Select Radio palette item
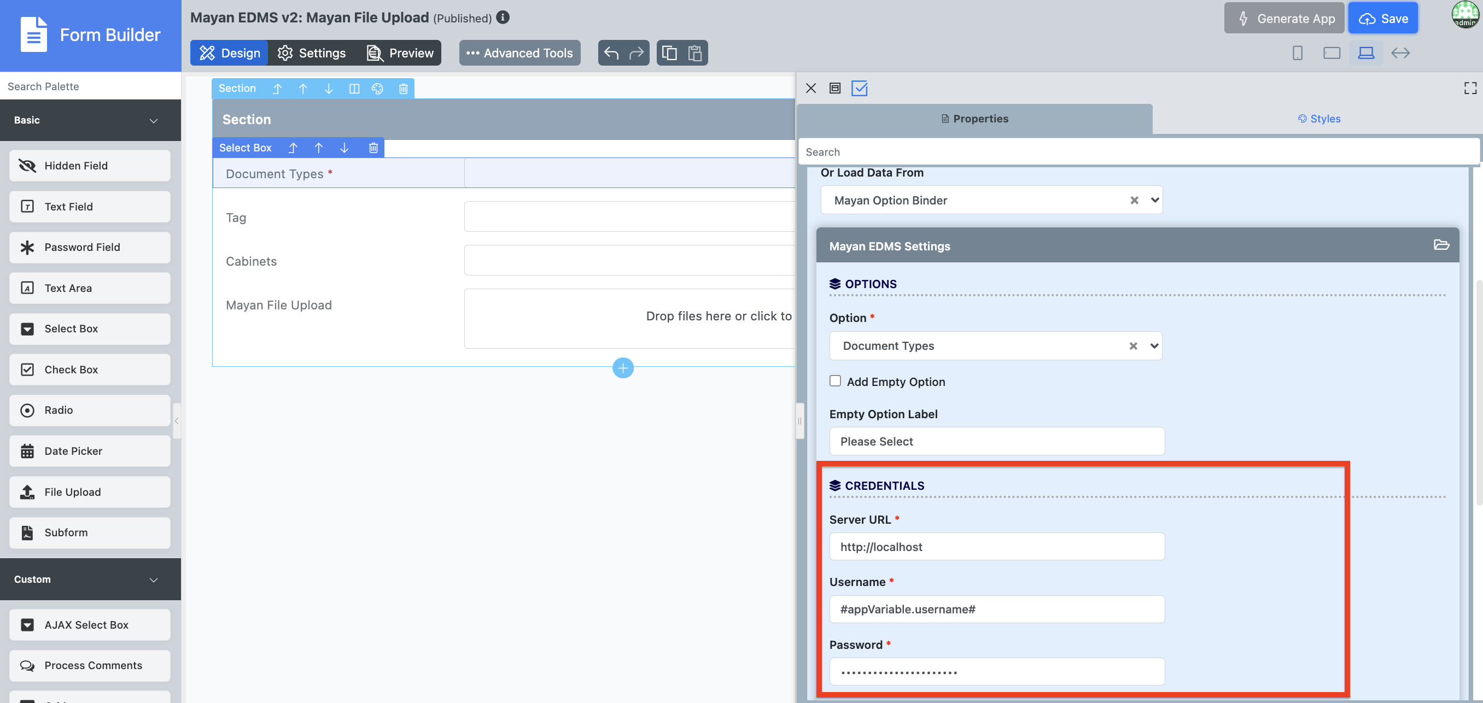This screenshot has height=703, width=1483. tap(90, 410)
